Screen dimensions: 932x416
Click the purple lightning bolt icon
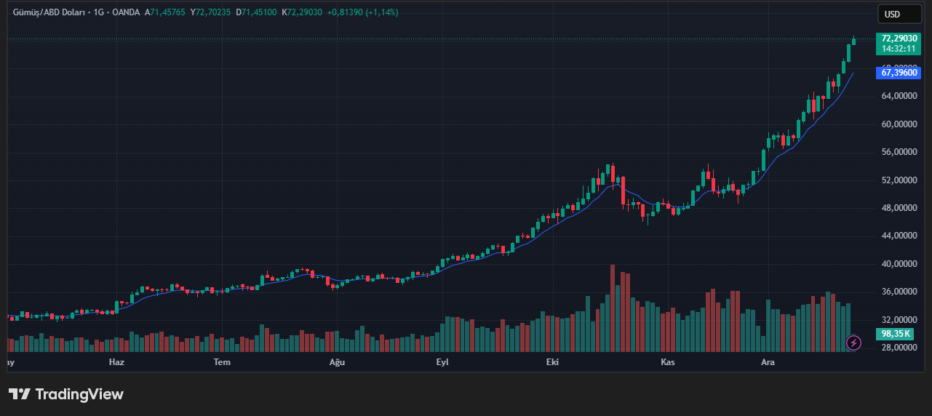point(854,342)
